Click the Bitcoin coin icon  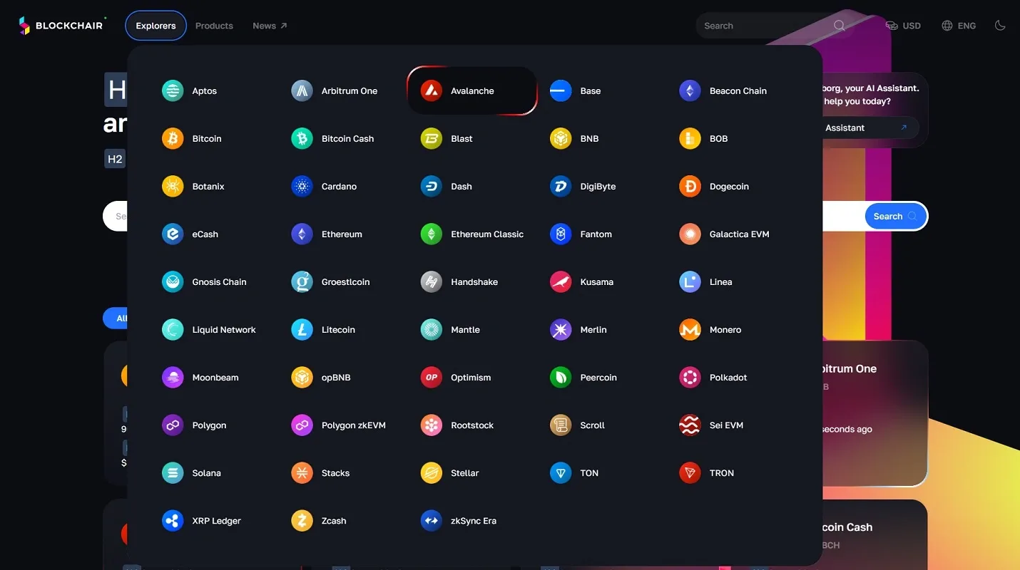coord(173,138)
